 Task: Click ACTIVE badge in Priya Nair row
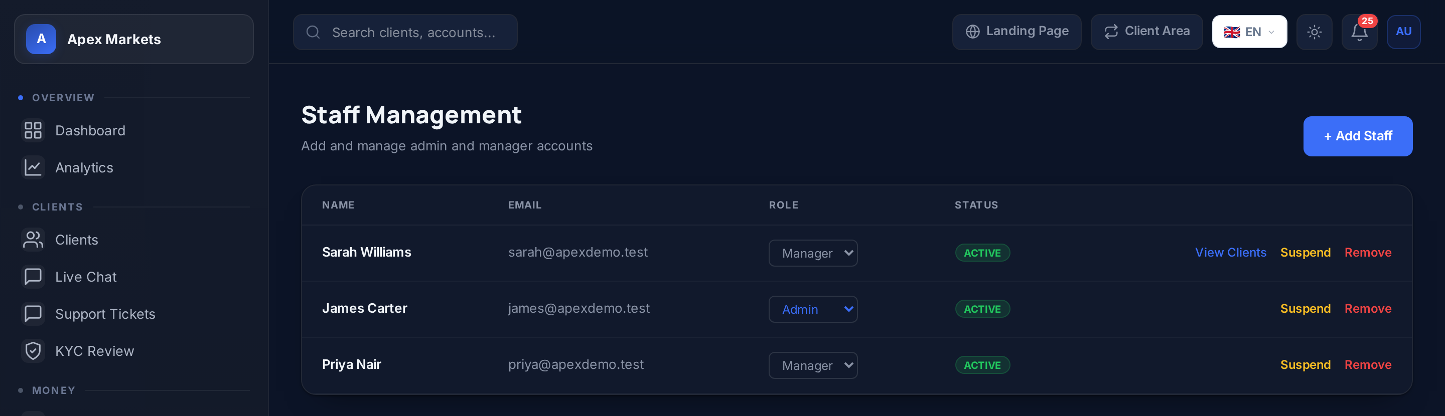click(982, 365)
